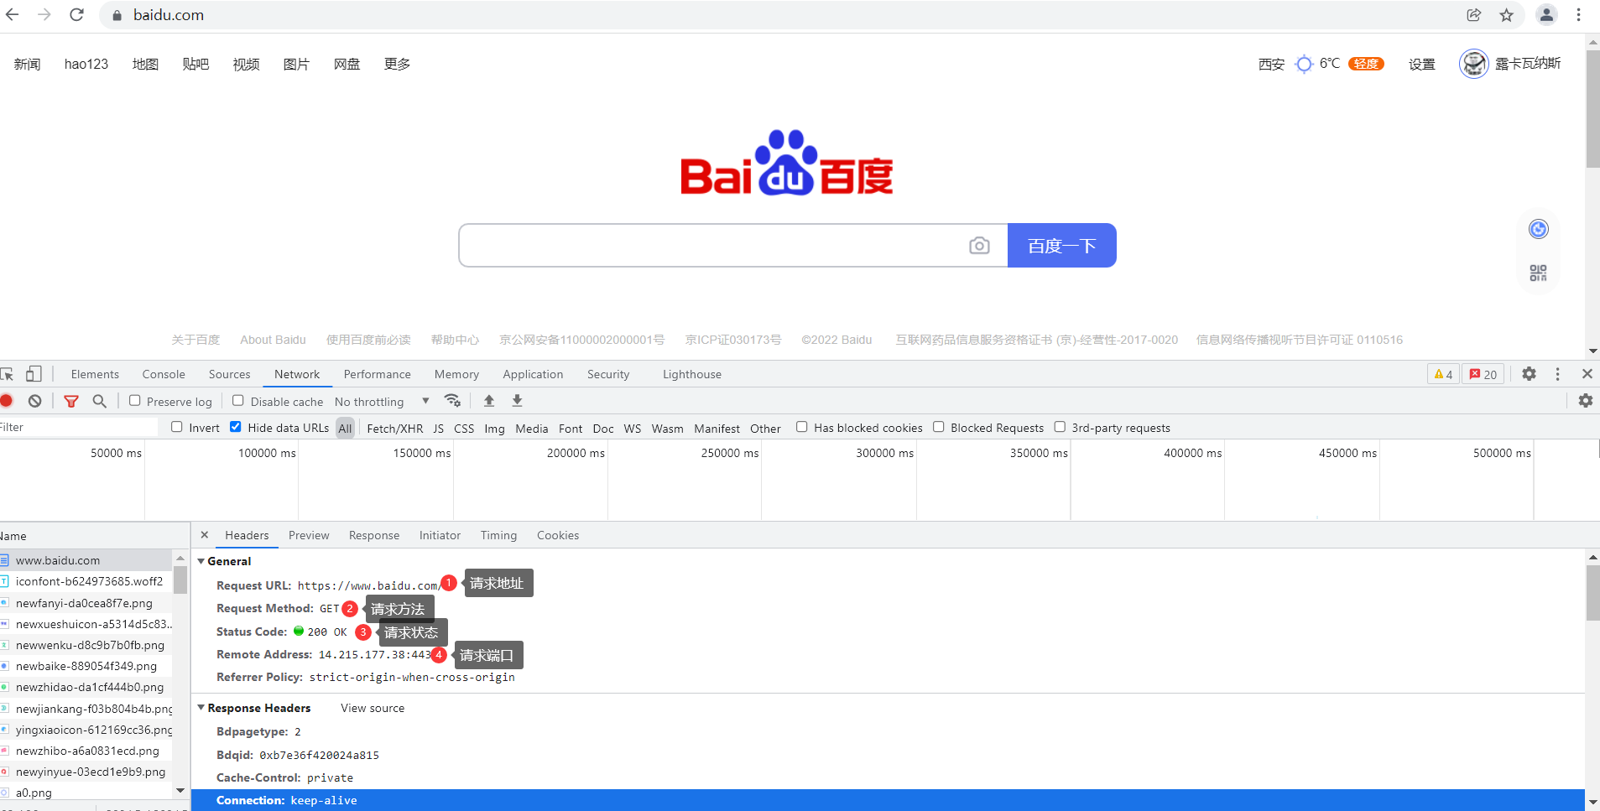1600x811 pixels.
Task: Open the share page icon in address bar
Action: [1474, 15]
